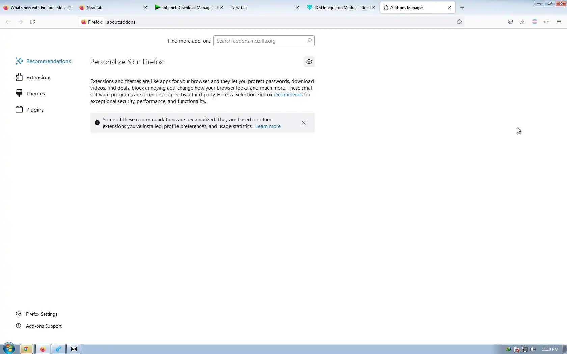567x354 pixels.
Task: Go back with the browser back arrow
Action: (8, 22)
